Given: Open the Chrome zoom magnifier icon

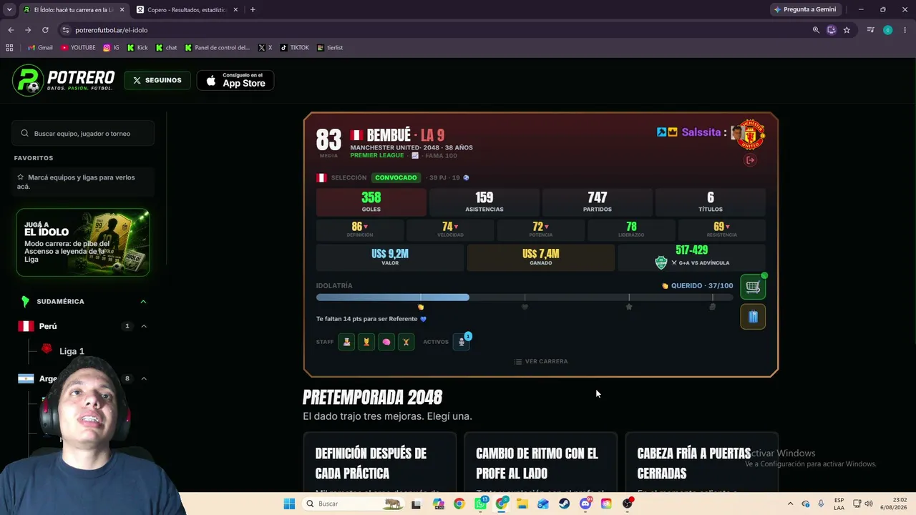Looking at the screenshot, I should 816,30.
